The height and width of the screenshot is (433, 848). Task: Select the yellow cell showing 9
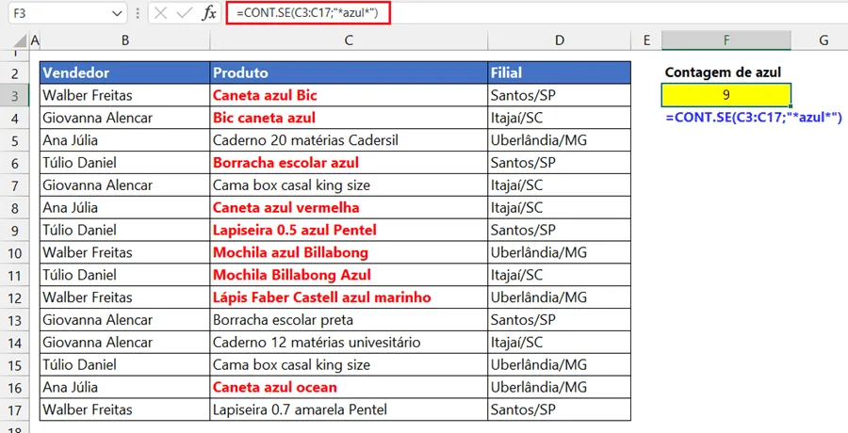[x=726, y=95]
